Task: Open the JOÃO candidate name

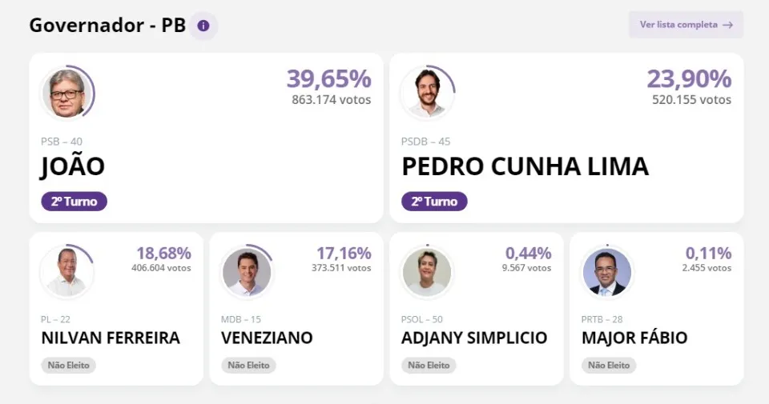Action: [x=73, y=166]
